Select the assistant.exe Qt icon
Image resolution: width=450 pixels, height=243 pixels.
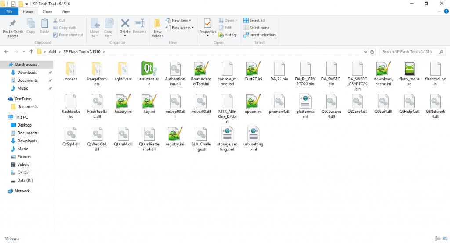click(149, 69)
